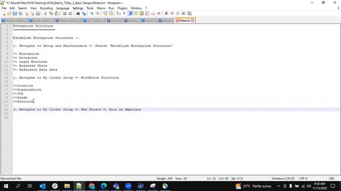Click the Zoom In toolbar icon
This screenshot has width=341, height=191.
point(92,13)
